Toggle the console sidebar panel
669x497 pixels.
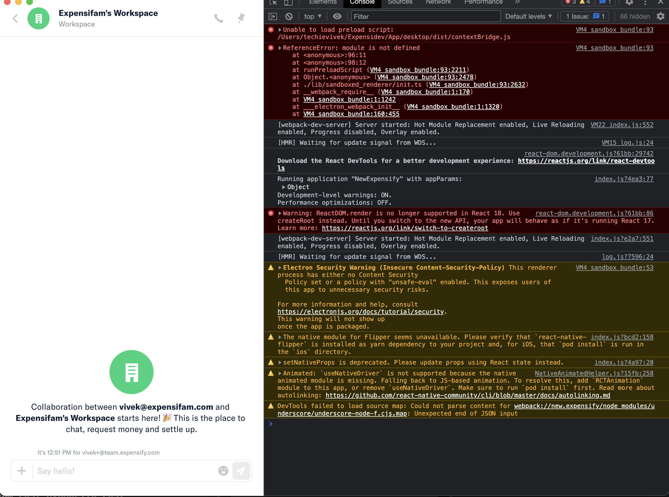point(273,16)
